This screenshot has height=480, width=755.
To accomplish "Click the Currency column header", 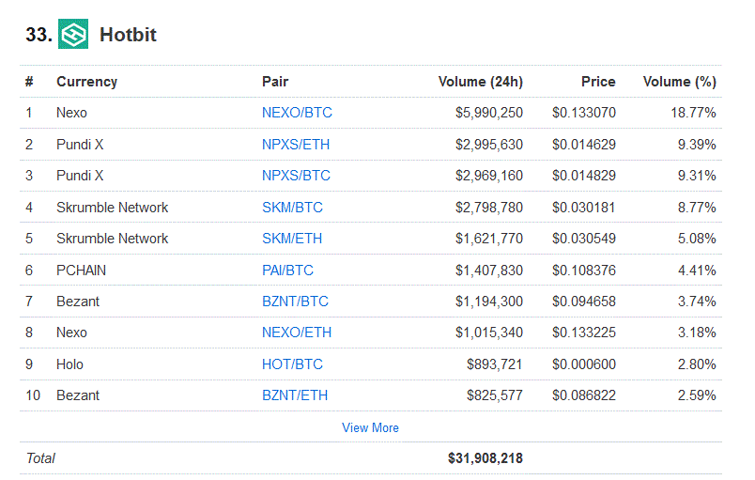I will point(86,82).
